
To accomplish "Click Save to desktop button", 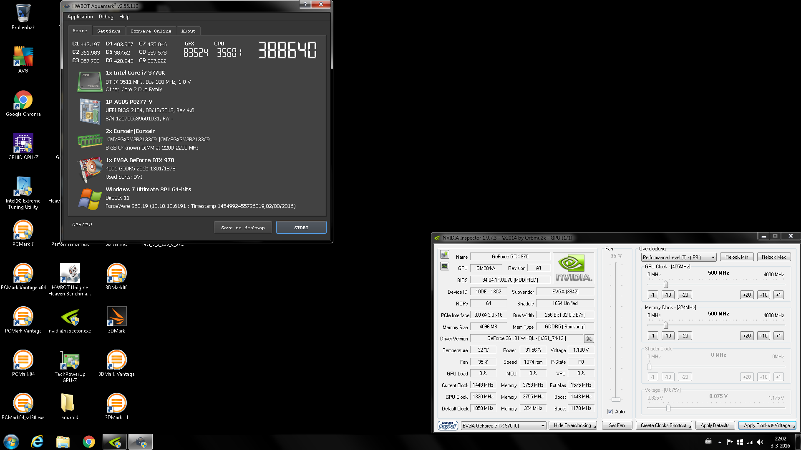I will click(x=243, y=227).
